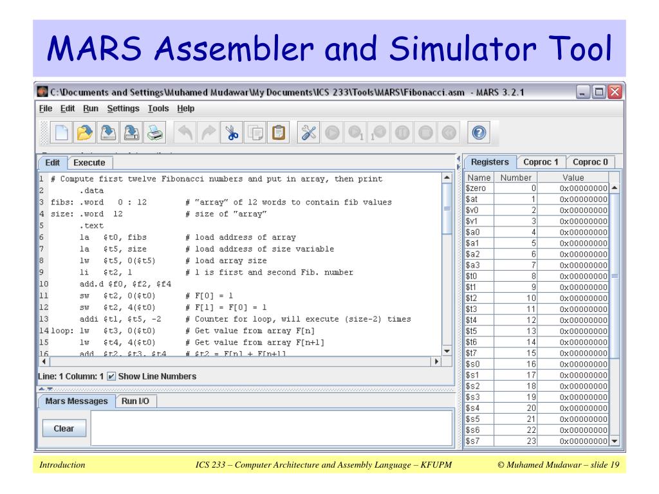Viewport: 659px width, 494px height.
Task: Click the Name column header in registers
Action: tap(479, 178)
